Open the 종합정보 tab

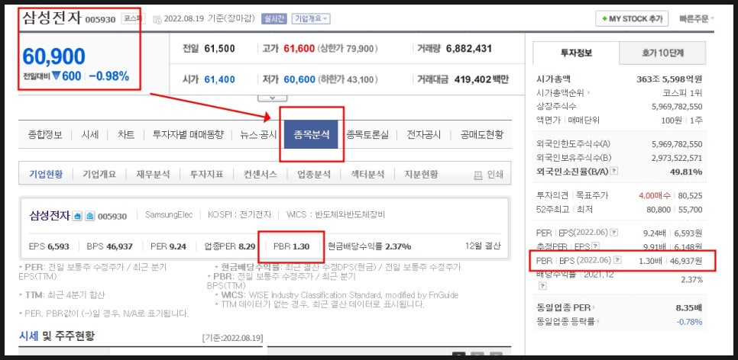45,135
